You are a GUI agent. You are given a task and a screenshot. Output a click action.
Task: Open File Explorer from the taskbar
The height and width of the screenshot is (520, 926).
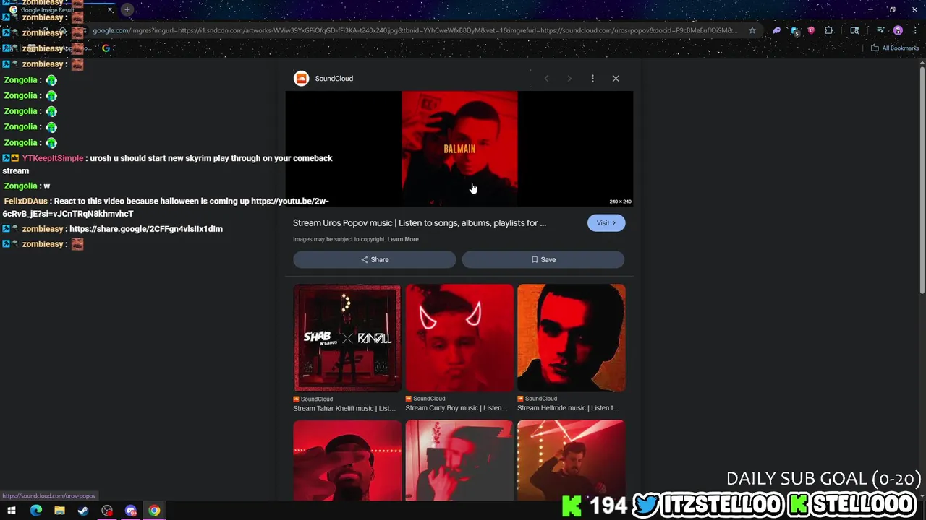click(59, 511)
